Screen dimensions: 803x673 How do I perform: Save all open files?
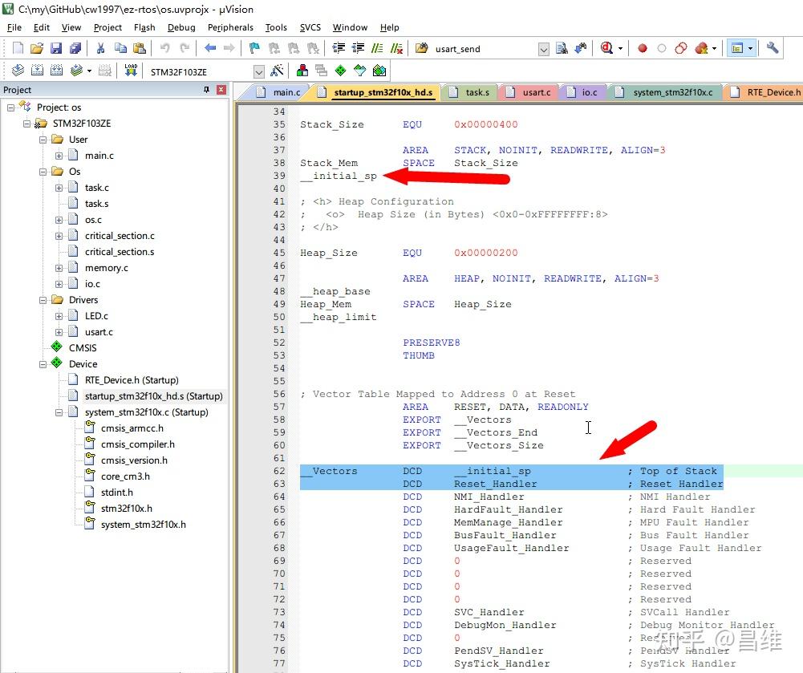point(75,48)
